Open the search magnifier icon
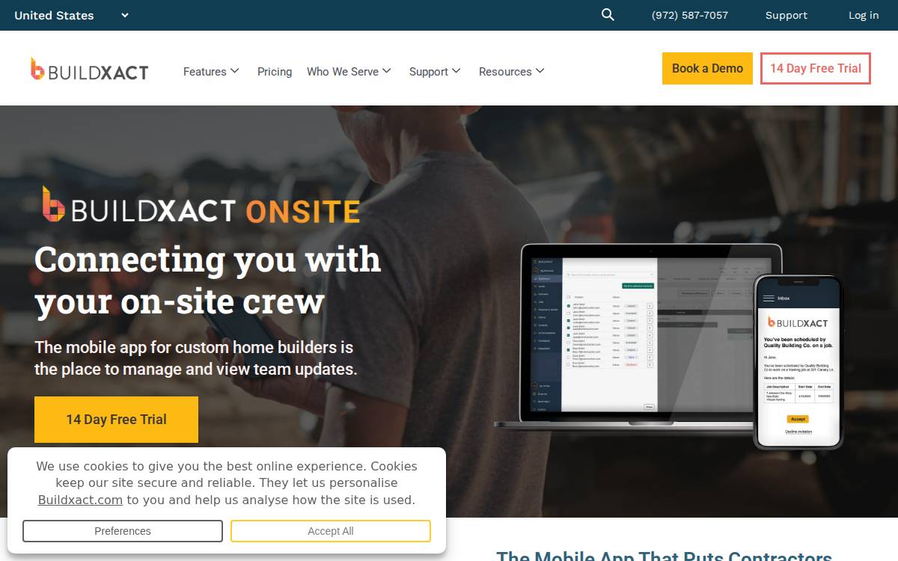This screenshot has height=561, width=898. 608,15
